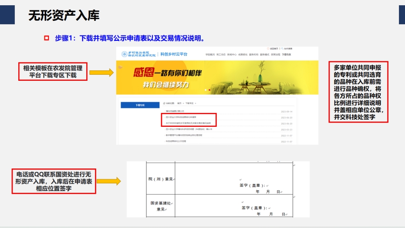Select the red carousel dot on banner
Image resolution: width=405 pixels, height=228 pixels.
click(x=209, y=90)
